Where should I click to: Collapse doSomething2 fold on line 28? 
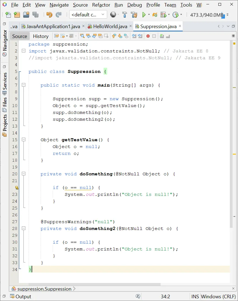pos(23,228)
